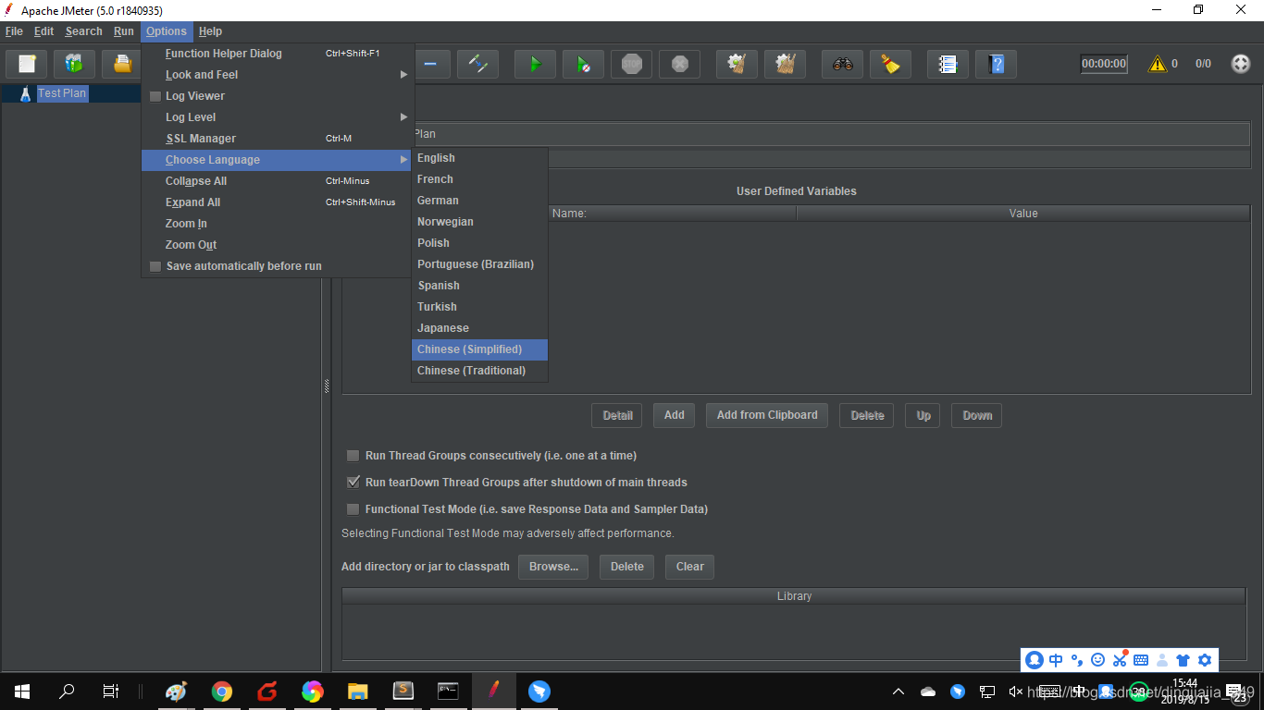
Task: Click Add from Clipboard button
Action: (x=767, y=415)
